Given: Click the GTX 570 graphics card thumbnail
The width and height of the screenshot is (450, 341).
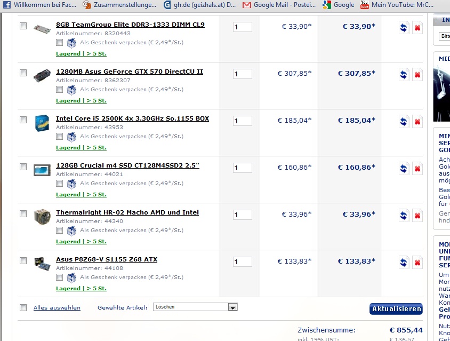Looking at the screenshot, I should (42, 76).
